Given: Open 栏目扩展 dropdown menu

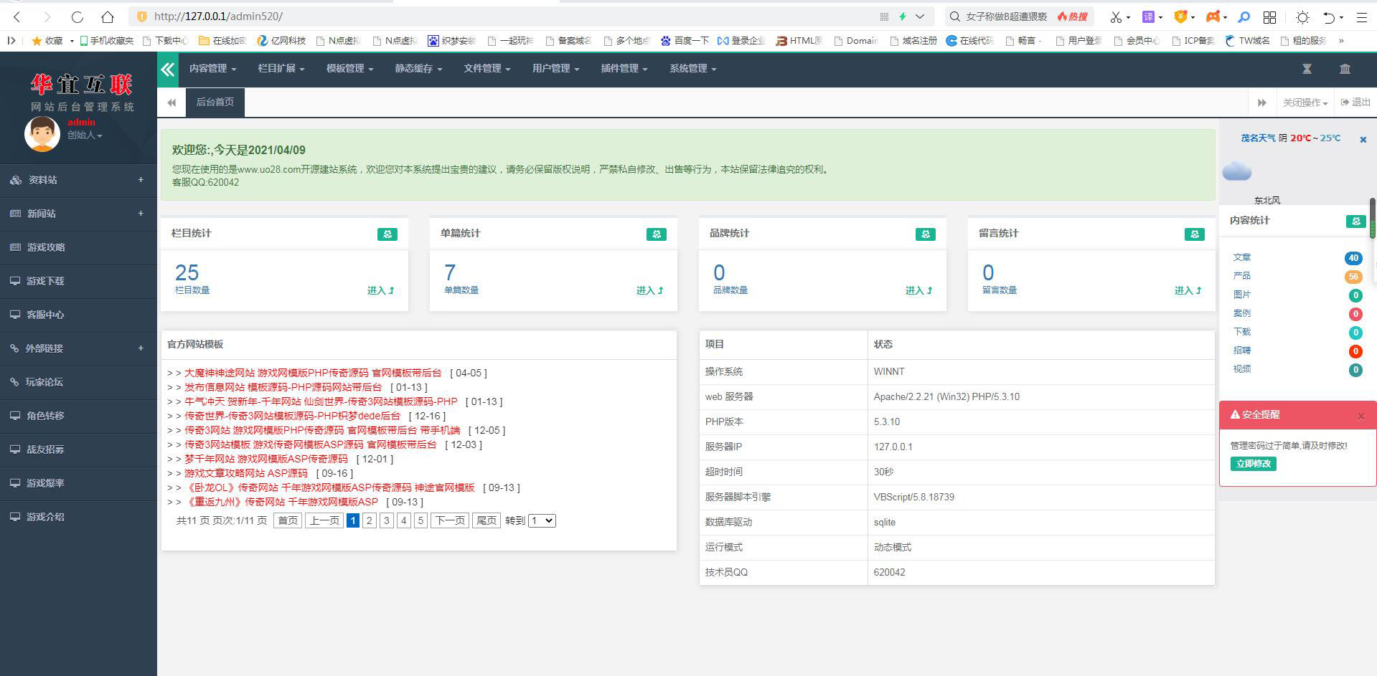Looking at the screenshot, I should tap(281, 69).
